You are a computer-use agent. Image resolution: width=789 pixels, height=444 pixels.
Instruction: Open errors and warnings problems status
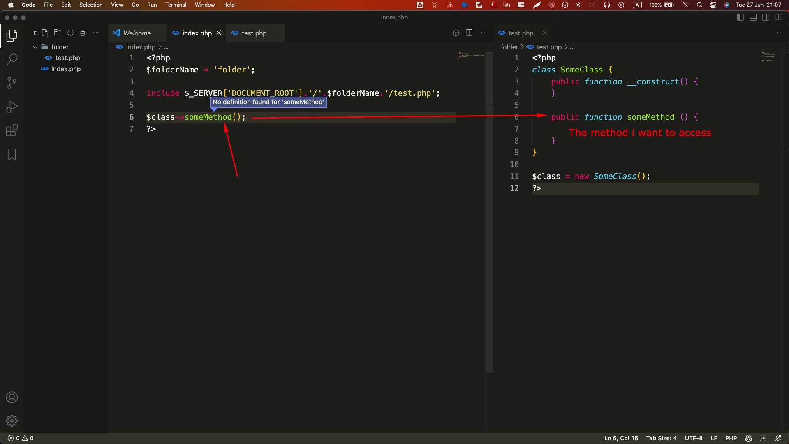pyautogui.click(x=21, y=438)
